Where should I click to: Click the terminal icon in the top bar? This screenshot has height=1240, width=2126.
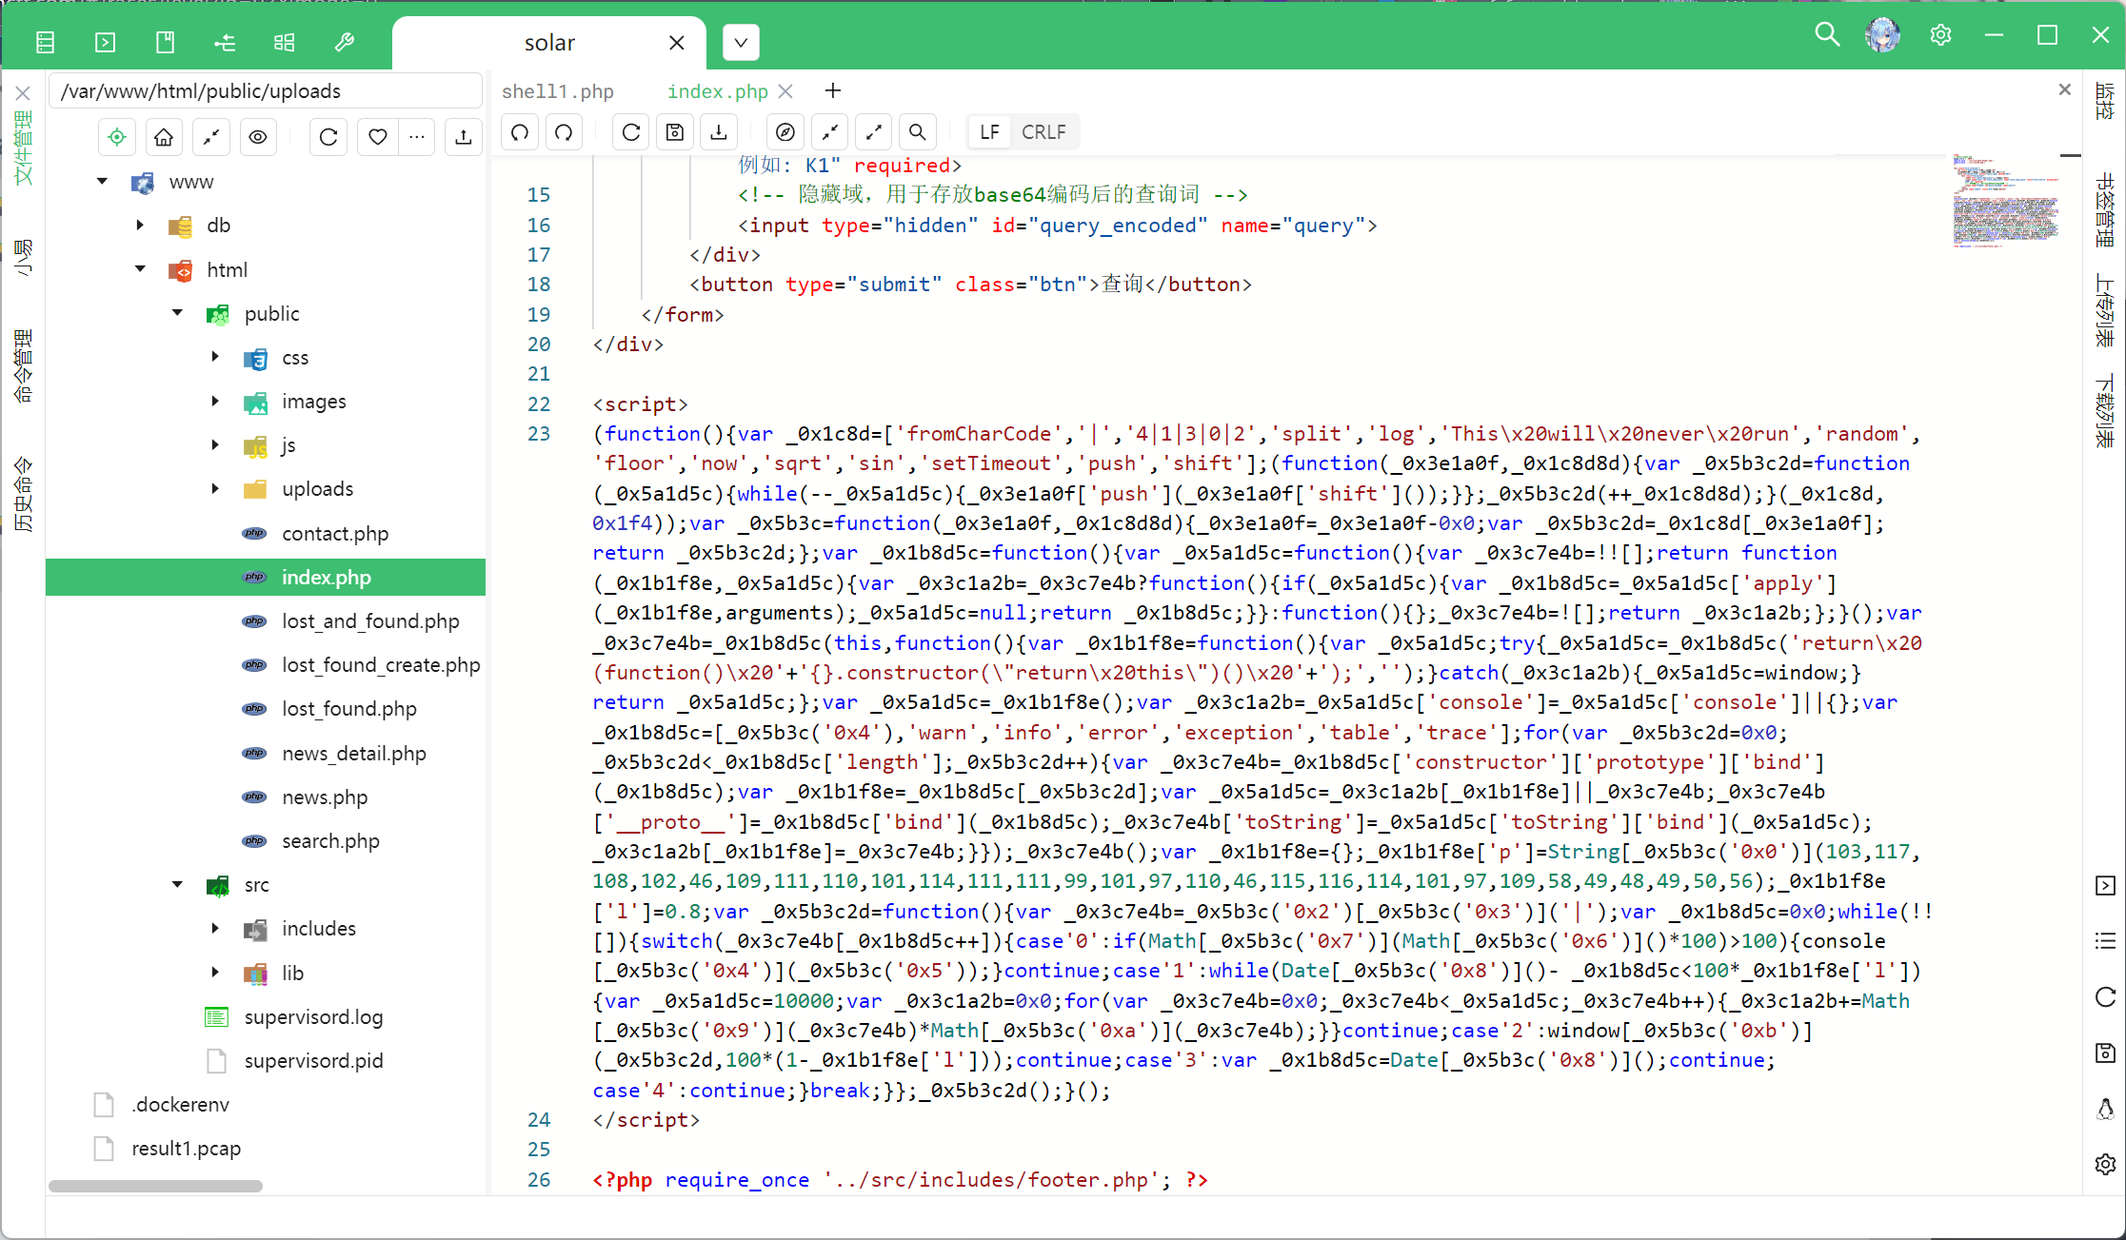click(106, 43)
